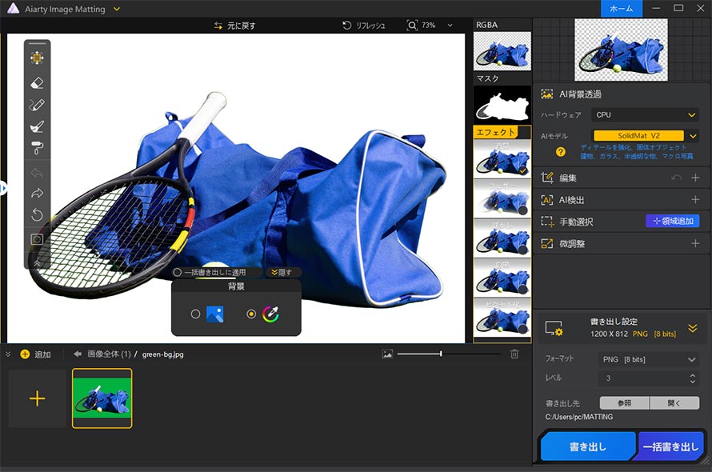Toggle the 一括書き出しに適用 option
Screen dimensions: 712x472
tap(178, 272)
